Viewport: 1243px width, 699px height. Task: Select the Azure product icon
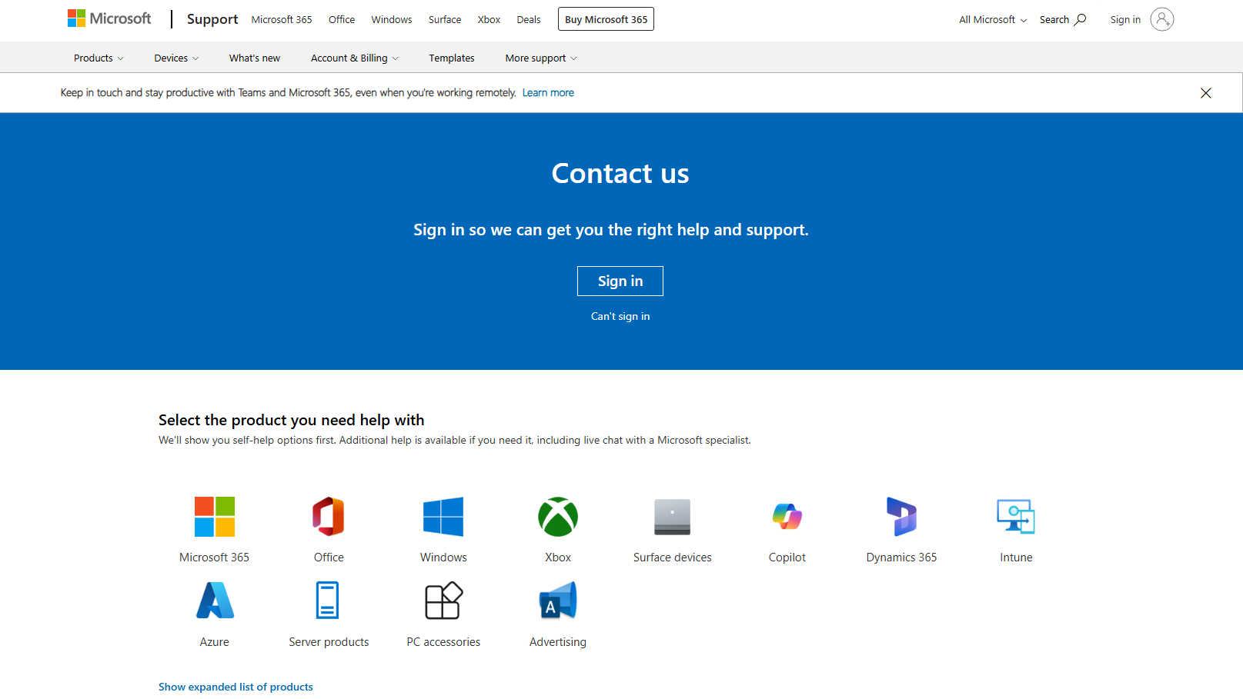point(215,601)
